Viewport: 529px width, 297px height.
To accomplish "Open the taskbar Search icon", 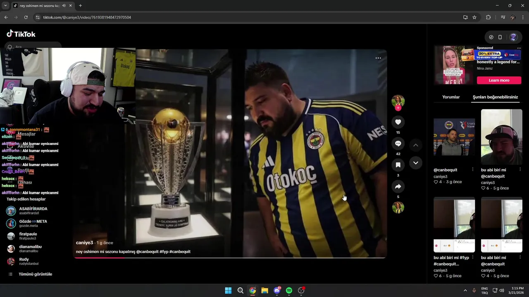I will coord(240,290).
